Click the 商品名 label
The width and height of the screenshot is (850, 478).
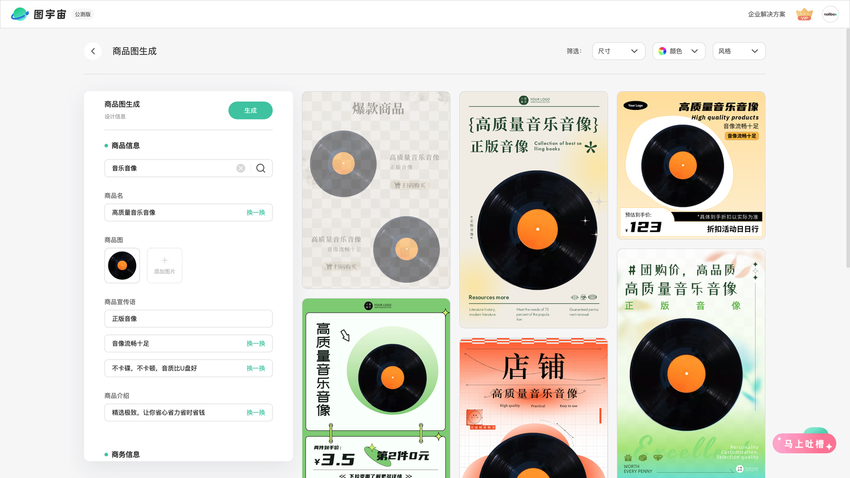(x=114, y=195)
